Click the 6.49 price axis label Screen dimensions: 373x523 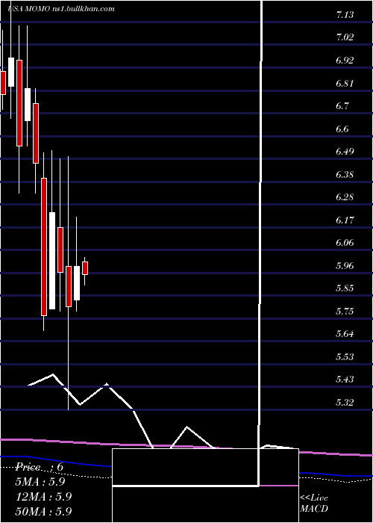pos(345,152)
